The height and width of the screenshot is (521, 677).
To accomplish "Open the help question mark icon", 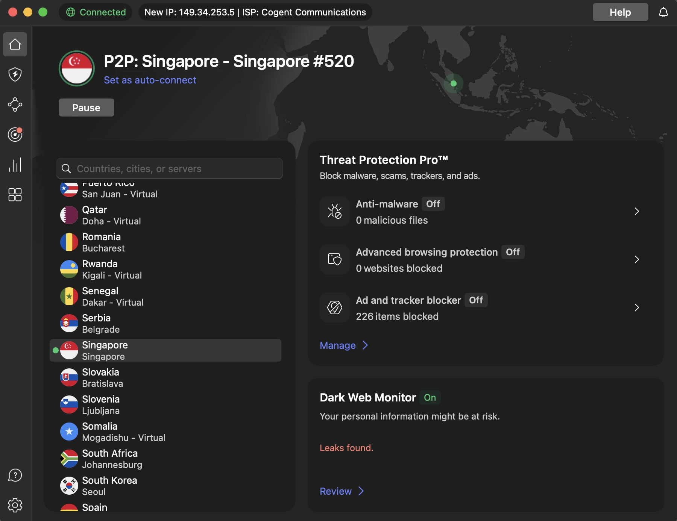I will (x=15, y=475).
